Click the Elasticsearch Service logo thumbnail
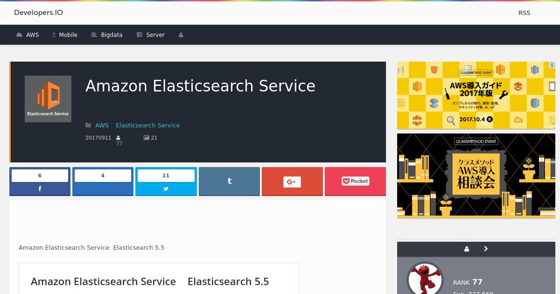Screen dimensions: 560x294 pyautogui.click(x=48, y=99)
